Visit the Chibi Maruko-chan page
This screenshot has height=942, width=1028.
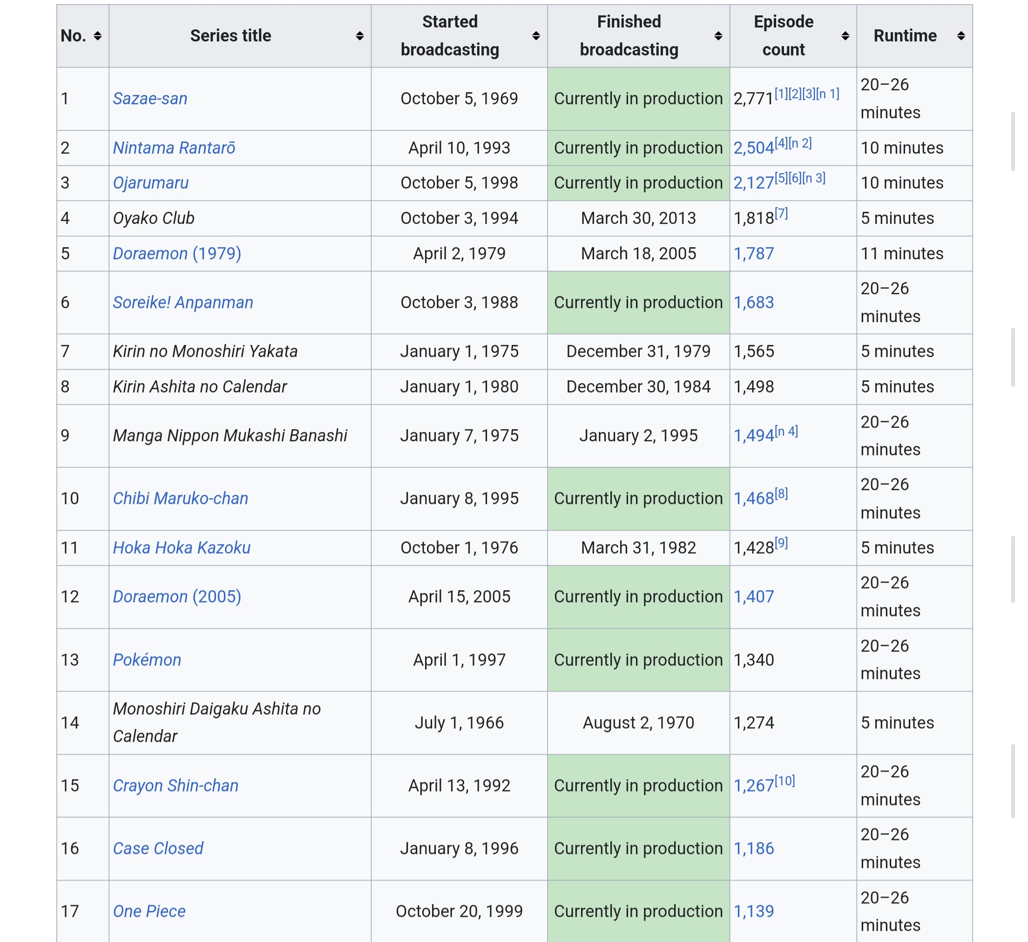[180, 498]
